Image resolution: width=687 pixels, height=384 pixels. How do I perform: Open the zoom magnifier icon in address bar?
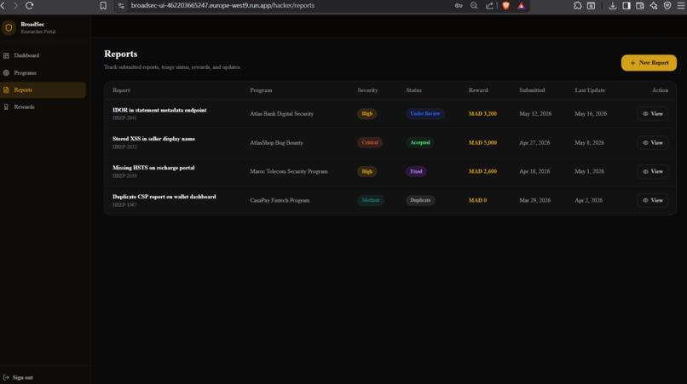[474, 6]
